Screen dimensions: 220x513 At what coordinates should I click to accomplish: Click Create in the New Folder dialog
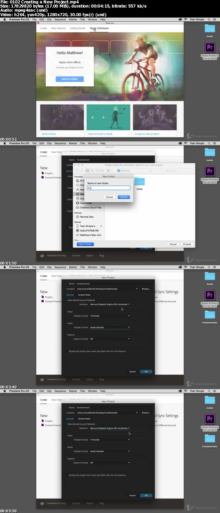(124, 197)
